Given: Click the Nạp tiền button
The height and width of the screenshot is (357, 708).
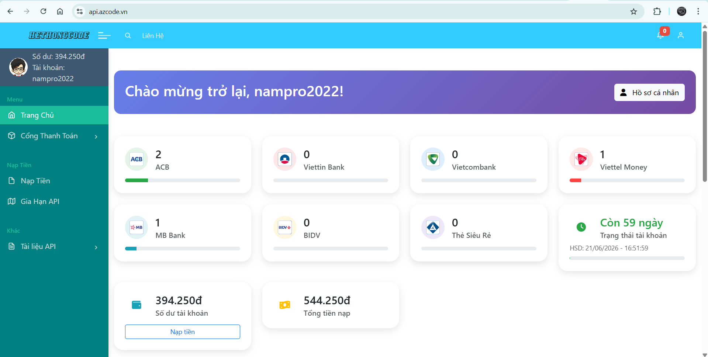Looking at the screenshot, I should pyautogui.click(x=182, y=332).
